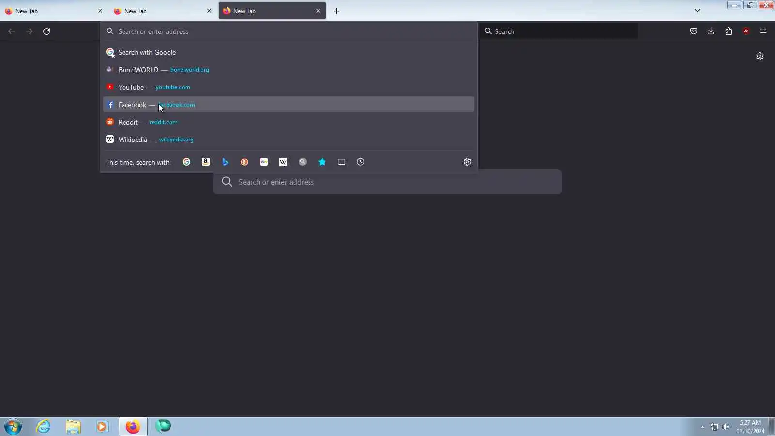
Task: Open the Extensions puzzle icon
Action: point(728,31)
